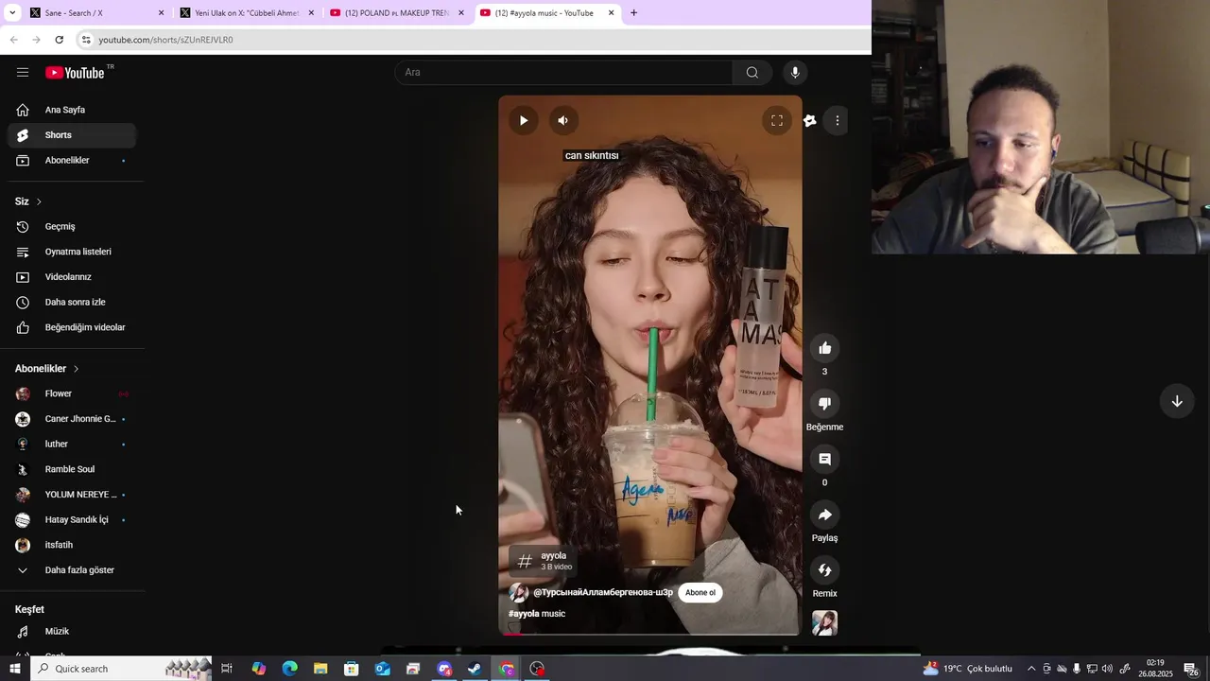Open the comments panel

pyautogui.click(x=824, y=459)
